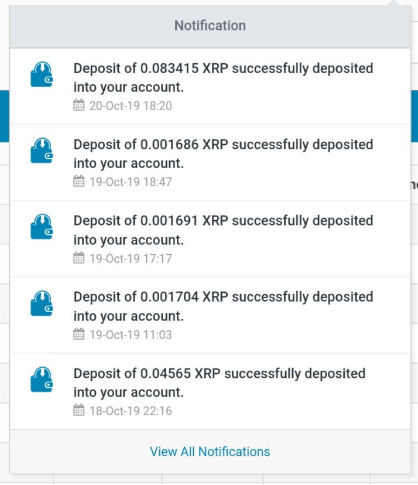Click wallet icon for 0.001686 XRP deposit
418x485 pixels.
click(42, 151)
